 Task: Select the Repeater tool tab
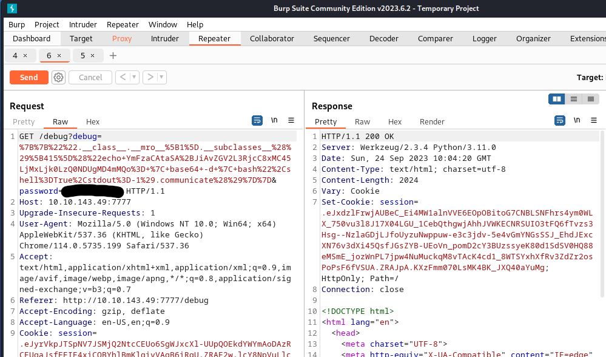tap(215, 39)
